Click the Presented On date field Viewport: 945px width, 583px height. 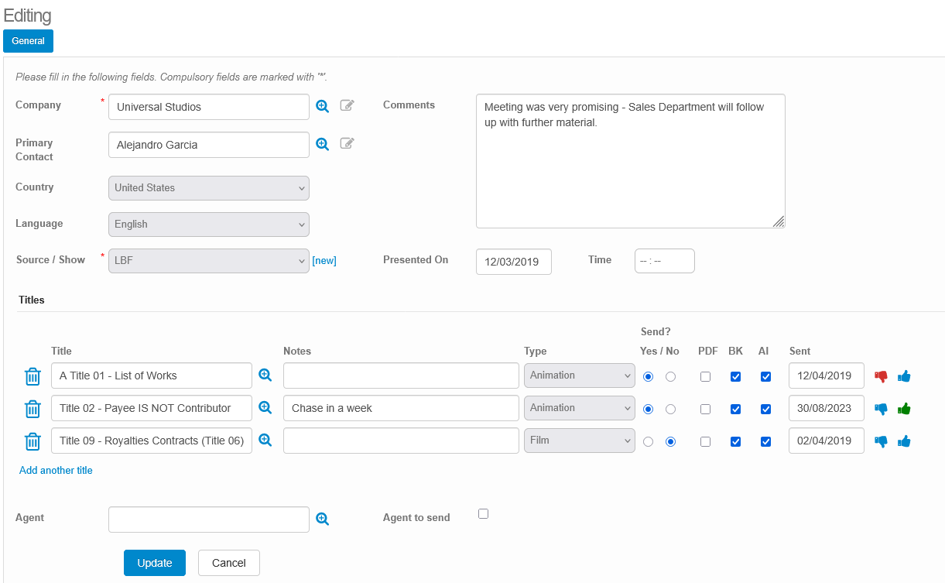513,262
